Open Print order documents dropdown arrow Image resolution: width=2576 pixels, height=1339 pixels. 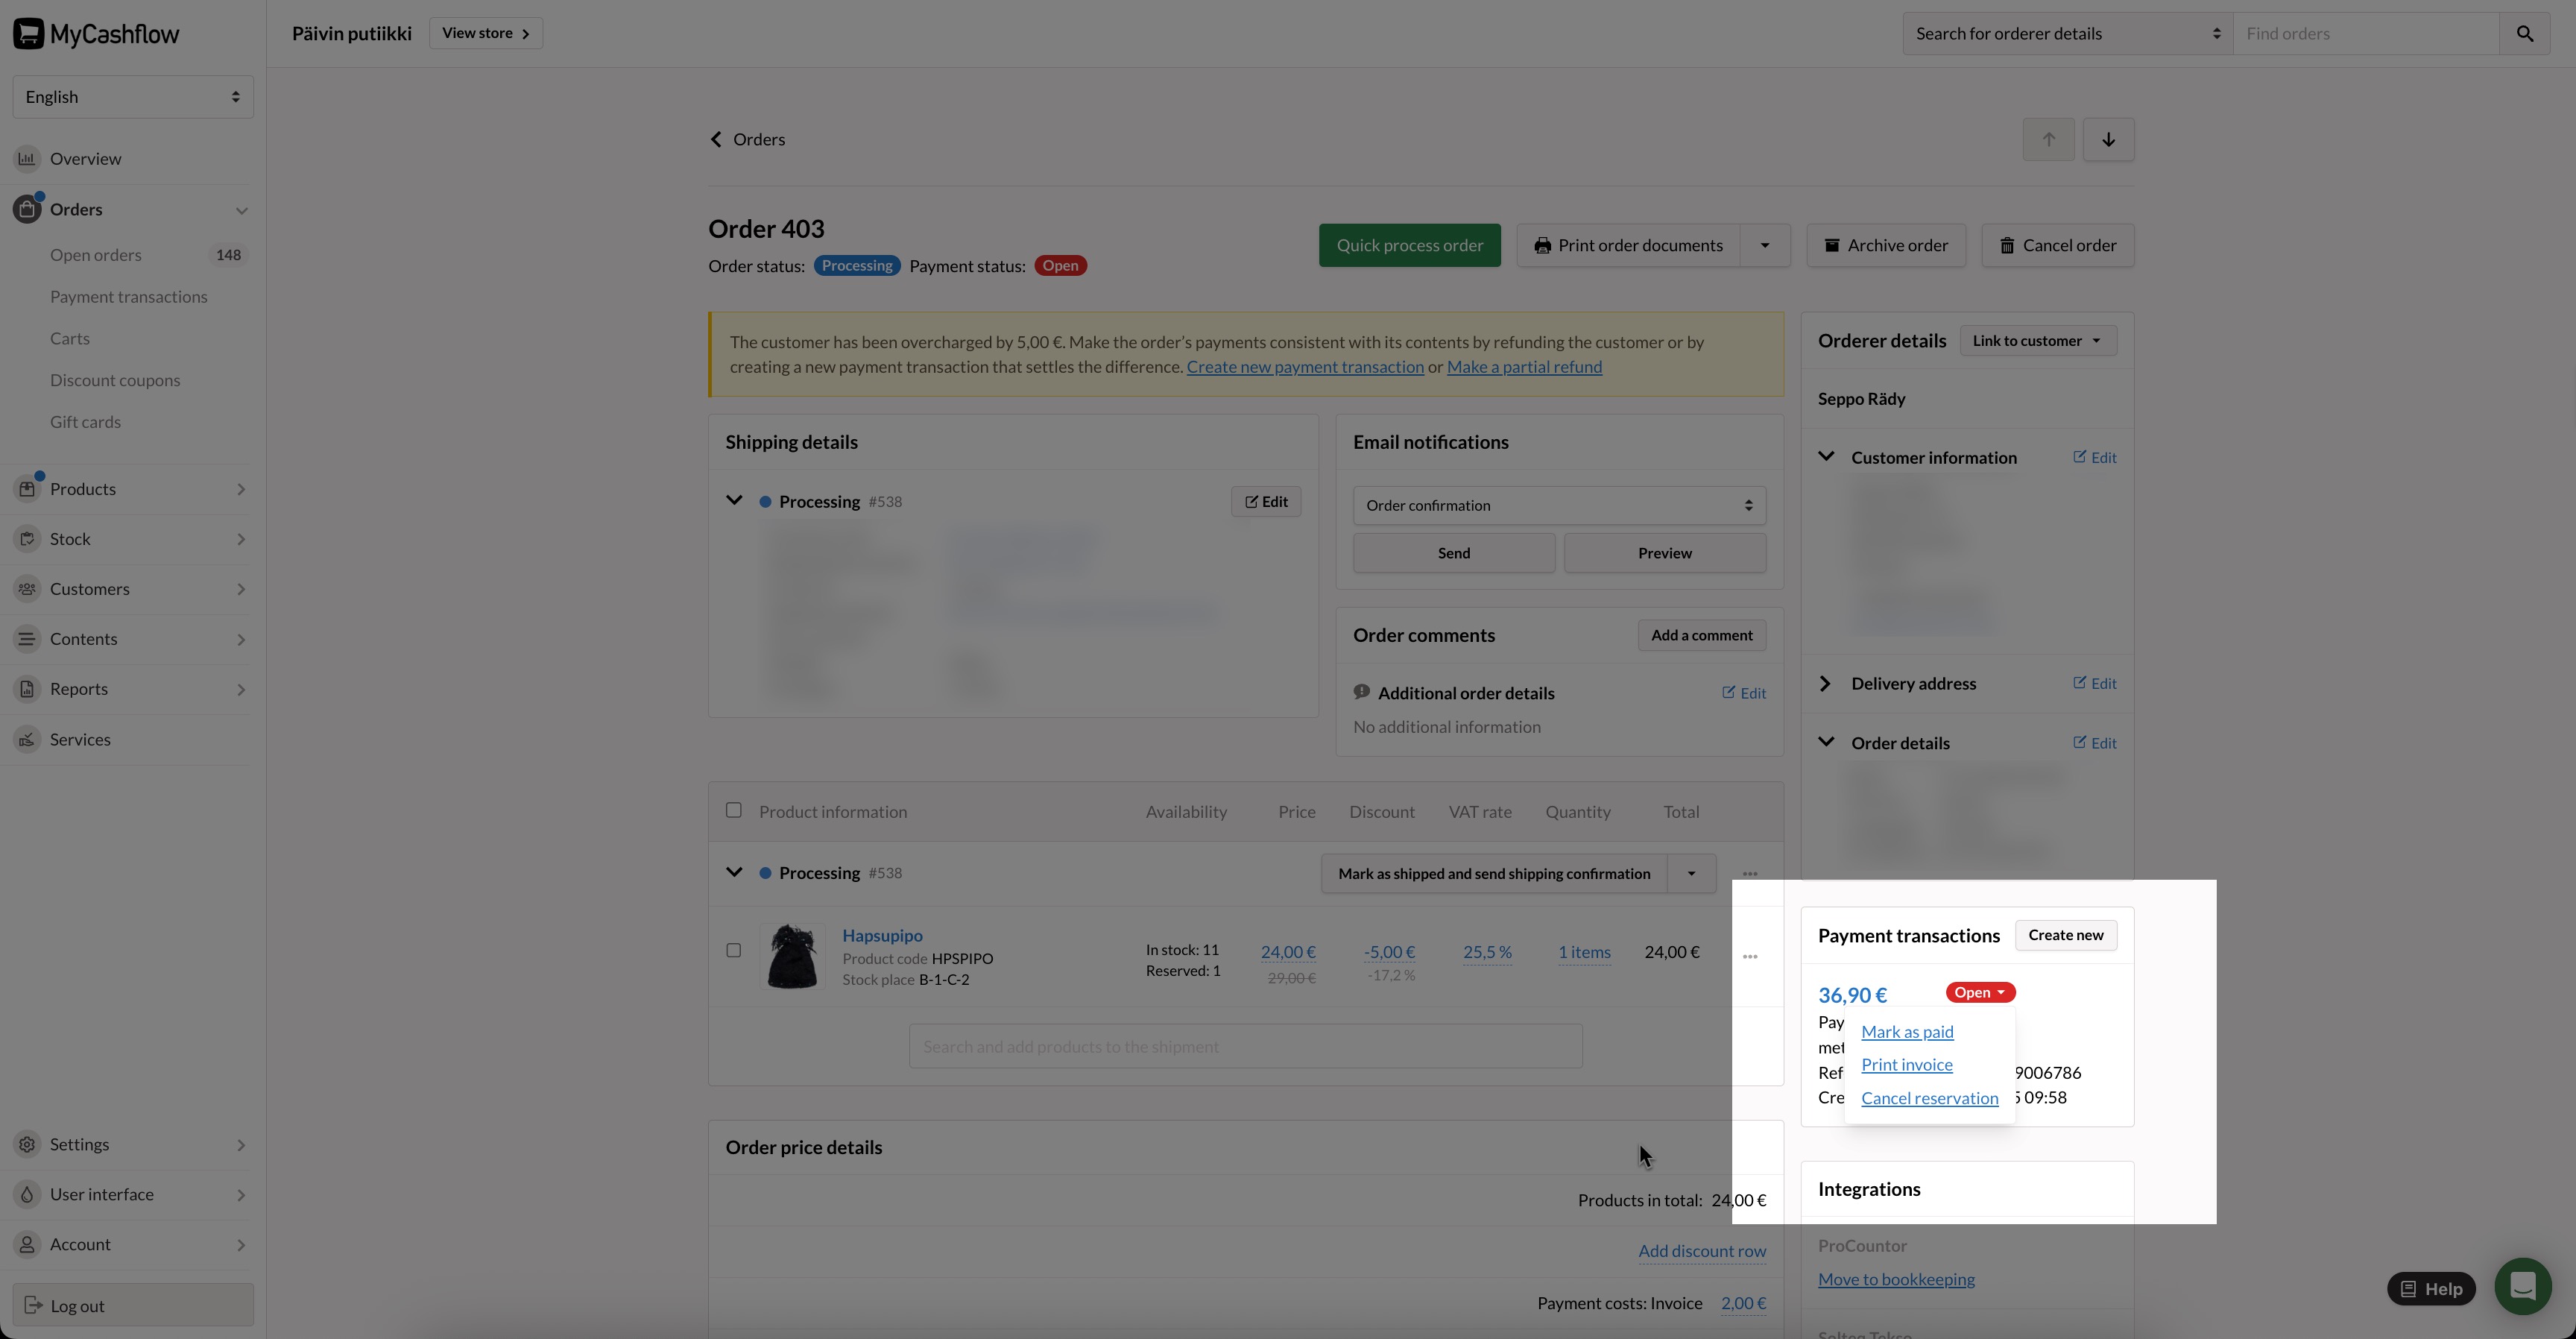click(1764, 246)
